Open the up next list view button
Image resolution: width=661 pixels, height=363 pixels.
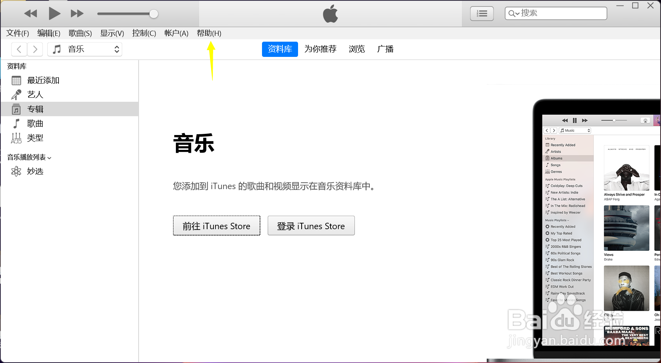click(482, 14)
